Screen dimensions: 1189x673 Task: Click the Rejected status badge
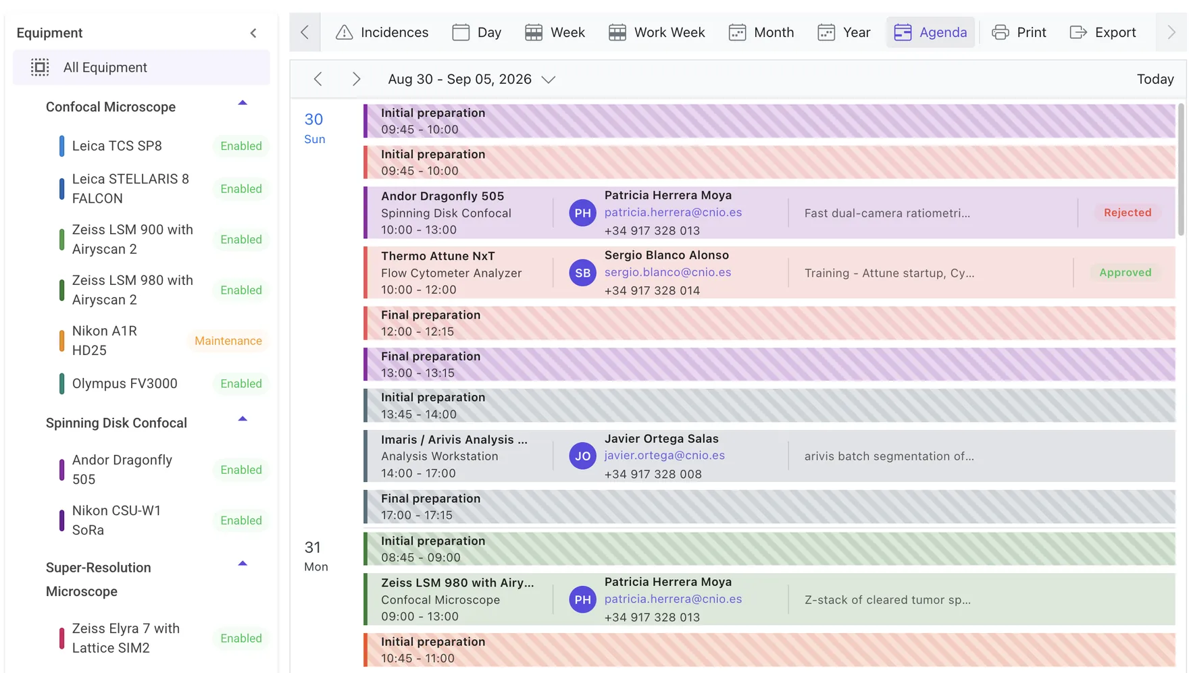click(1128, 213)
